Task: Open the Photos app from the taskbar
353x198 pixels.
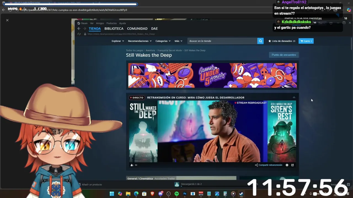Action: [x=217, y=194]
